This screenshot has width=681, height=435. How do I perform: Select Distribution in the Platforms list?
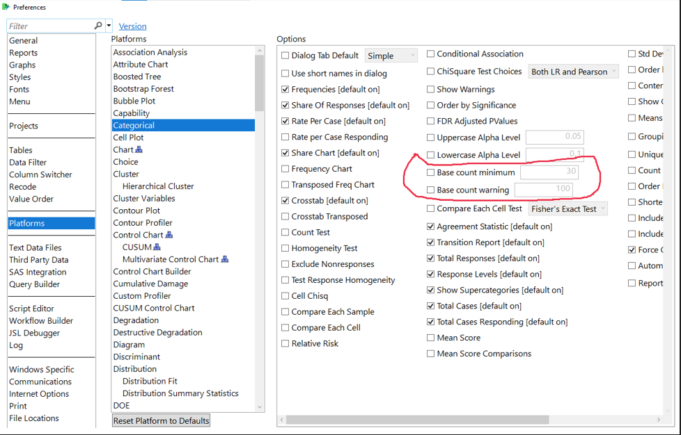135,369
